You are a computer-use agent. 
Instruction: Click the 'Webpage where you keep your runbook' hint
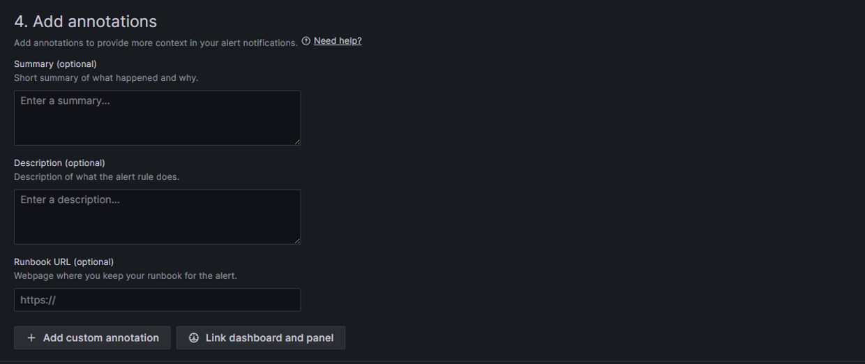[126, 276]
